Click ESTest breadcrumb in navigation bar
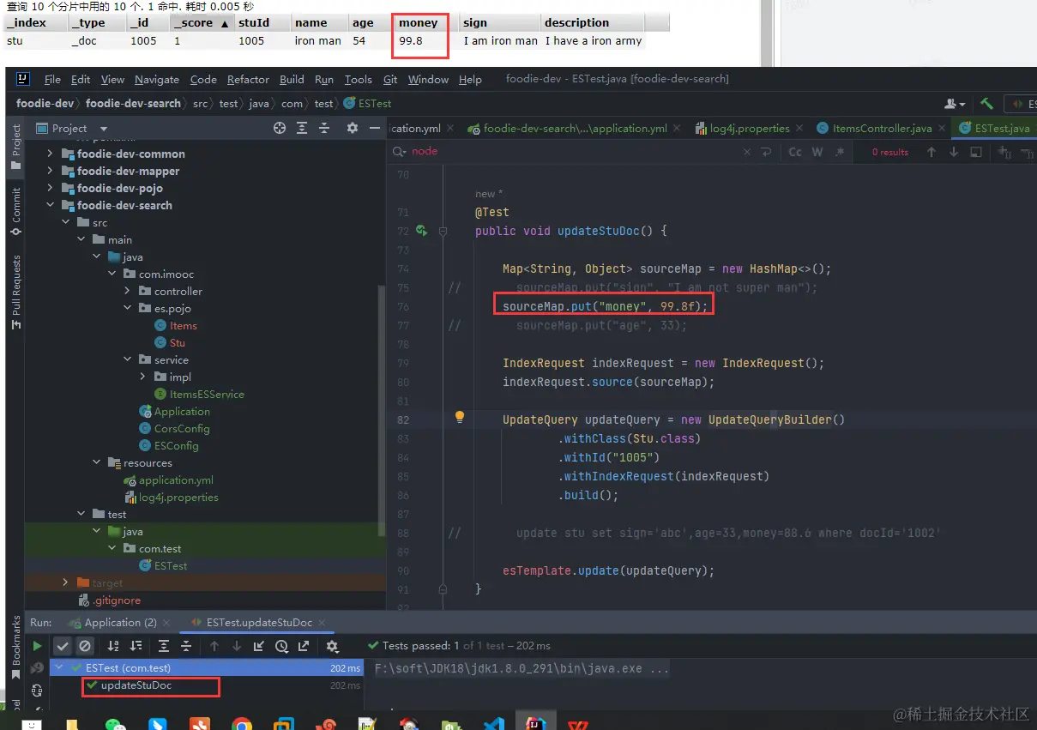The height and width of the screenshot is (730, 1037). 367,103
